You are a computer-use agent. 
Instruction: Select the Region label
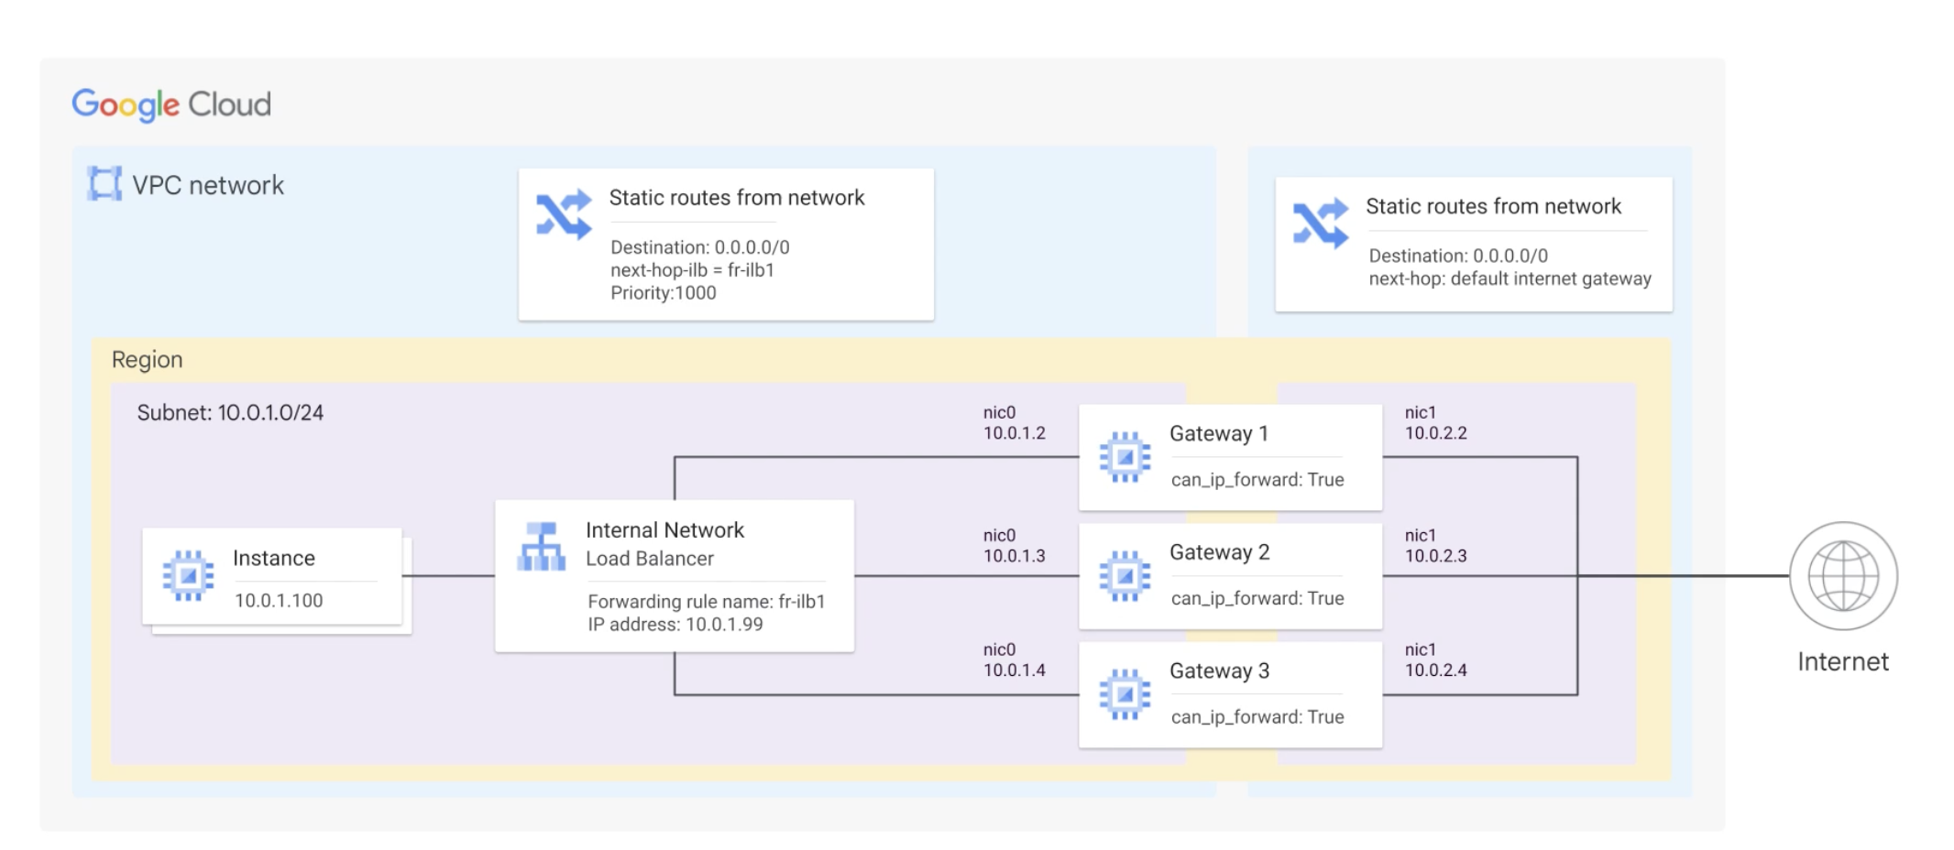point(147,360)
